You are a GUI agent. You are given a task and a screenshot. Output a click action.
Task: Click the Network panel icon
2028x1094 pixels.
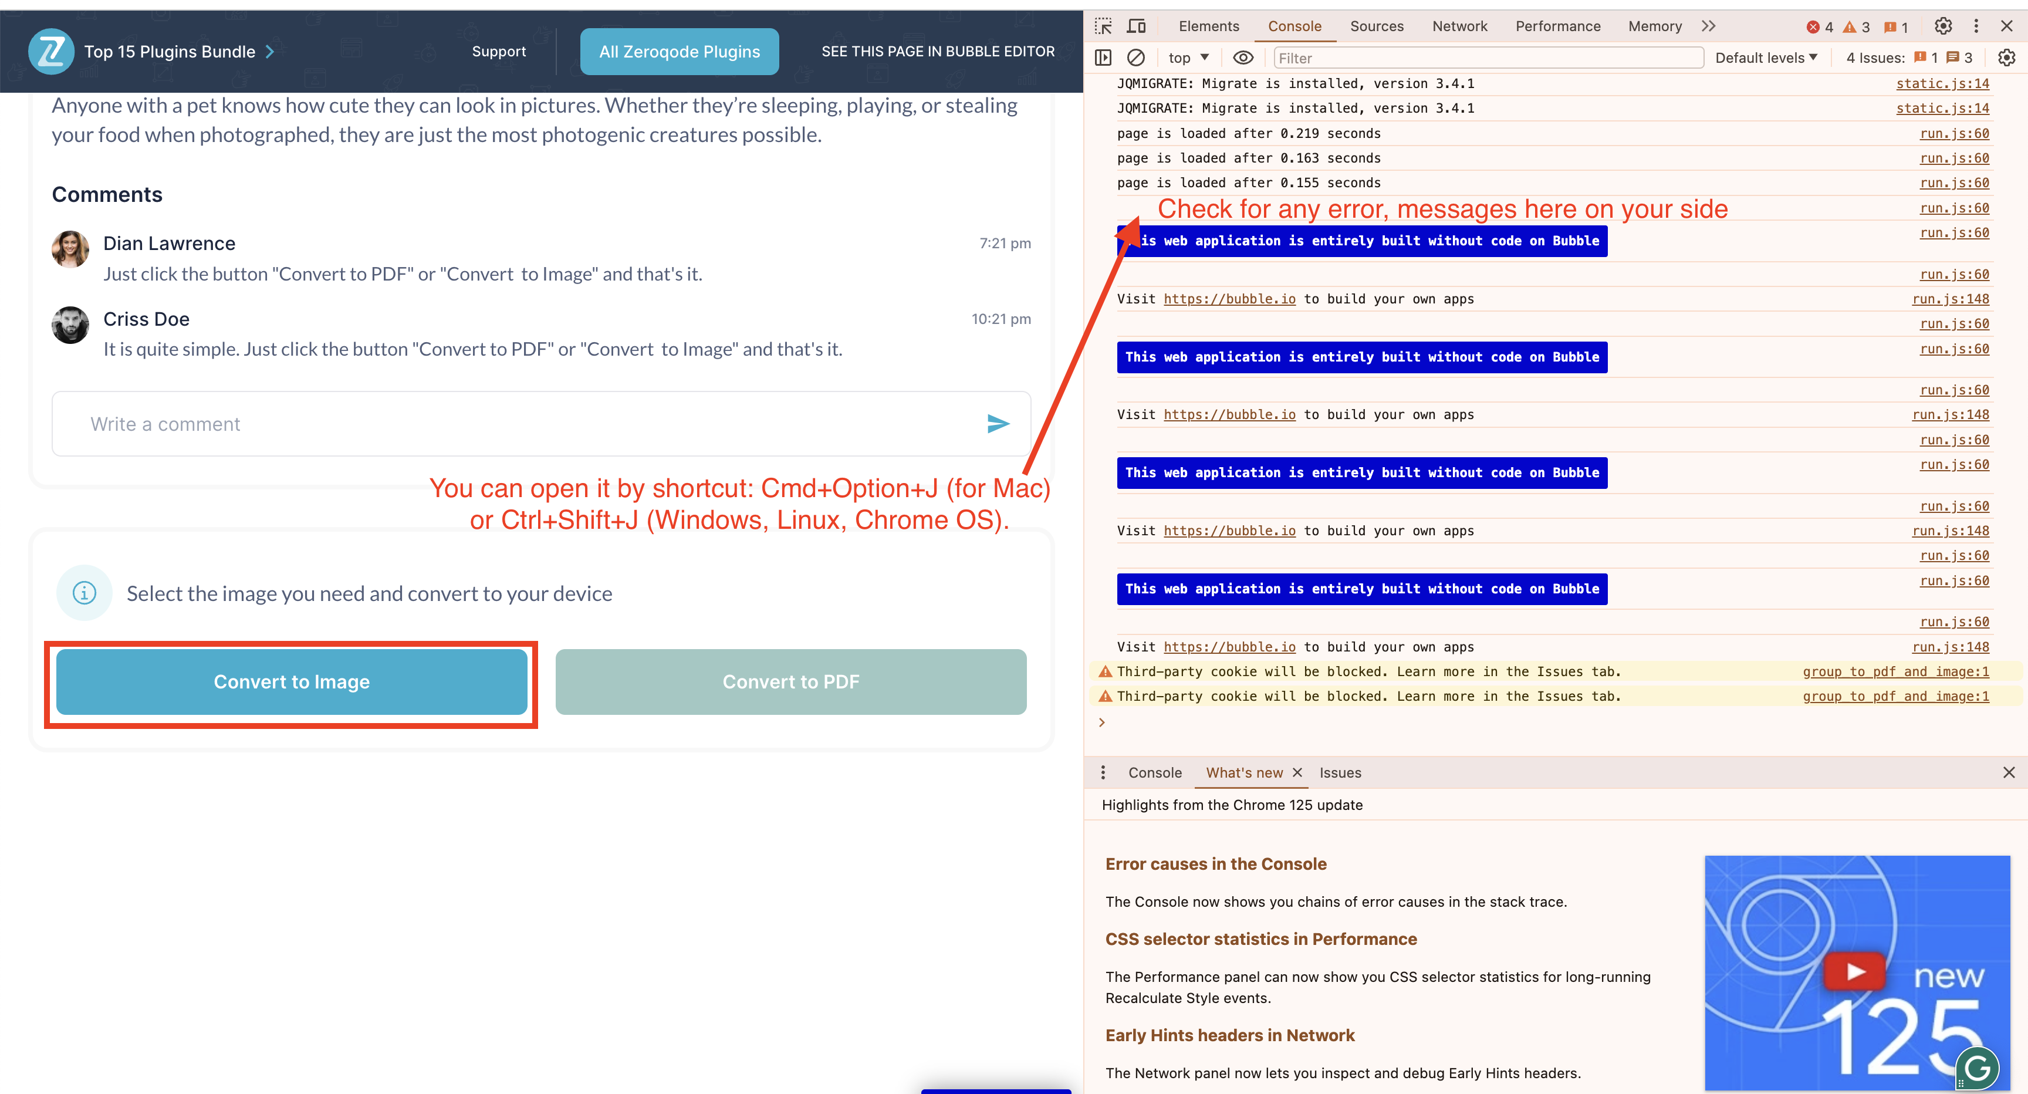(1462, 27)
